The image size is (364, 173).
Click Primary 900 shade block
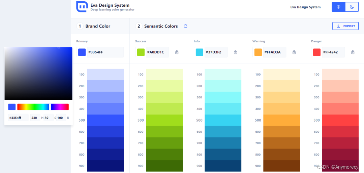105,166
